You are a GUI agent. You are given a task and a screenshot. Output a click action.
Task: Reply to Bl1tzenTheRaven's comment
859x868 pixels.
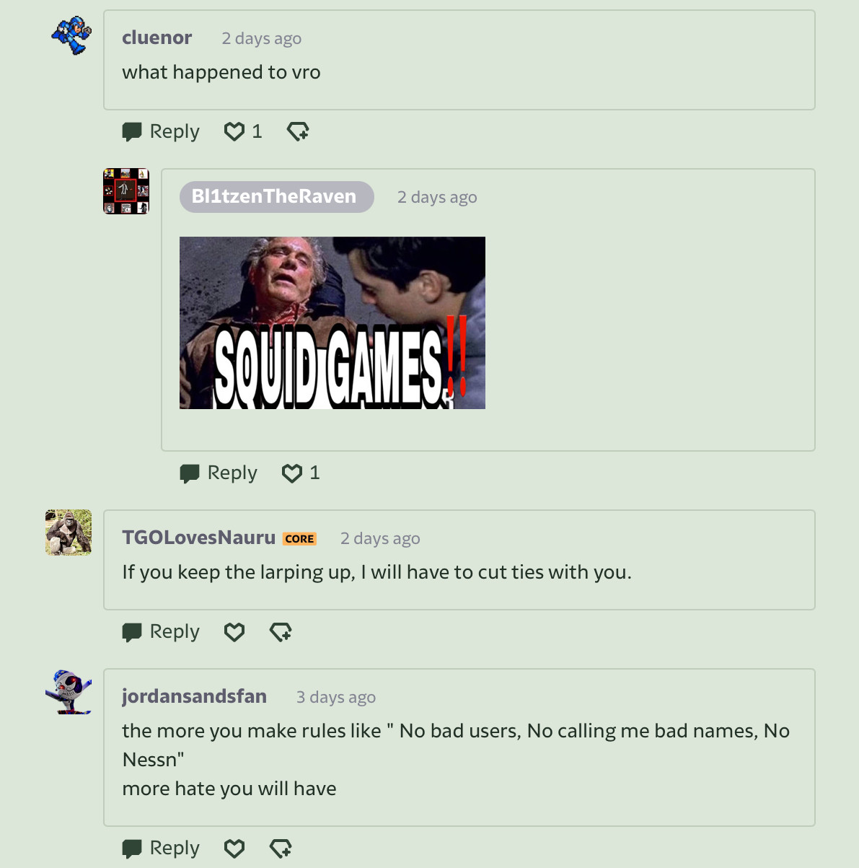point(219,473)
